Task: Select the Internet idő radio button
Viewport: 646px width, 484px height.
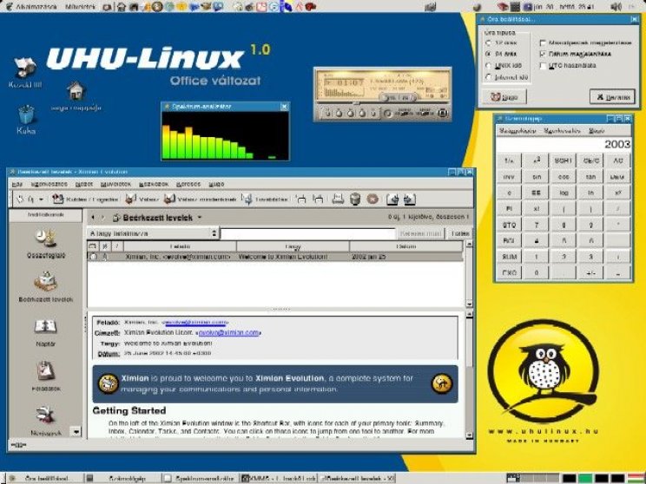Action: 488,77
